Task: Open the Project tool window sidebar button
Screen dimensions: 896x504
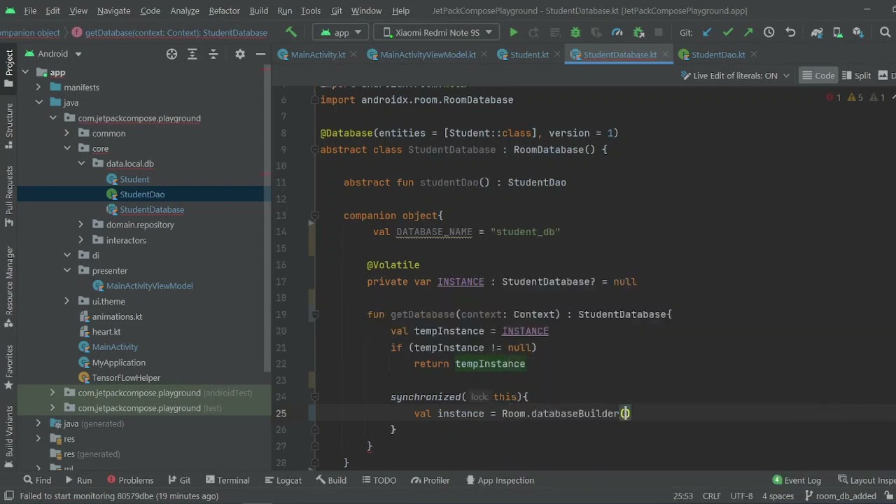Action: (9, 68)
